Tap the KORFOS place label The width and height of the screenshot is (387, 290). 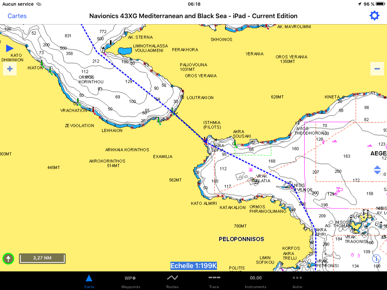291,248
